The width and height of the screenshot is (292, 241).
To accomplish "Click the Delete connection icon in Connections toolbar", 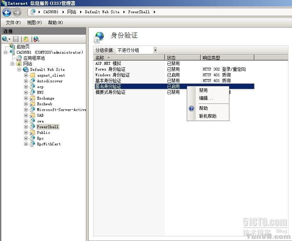I will 36,39.
